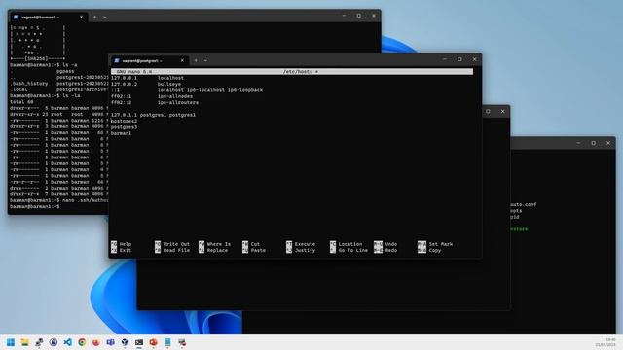Close the vagrant@postgres1 terminal tab
Viewport: 623px width, 350px height.
click(x=182, y=60)
